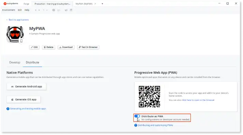The image size is (243, 135).
Task: Click the OutSystems logo icon
Action: point(5,3)
